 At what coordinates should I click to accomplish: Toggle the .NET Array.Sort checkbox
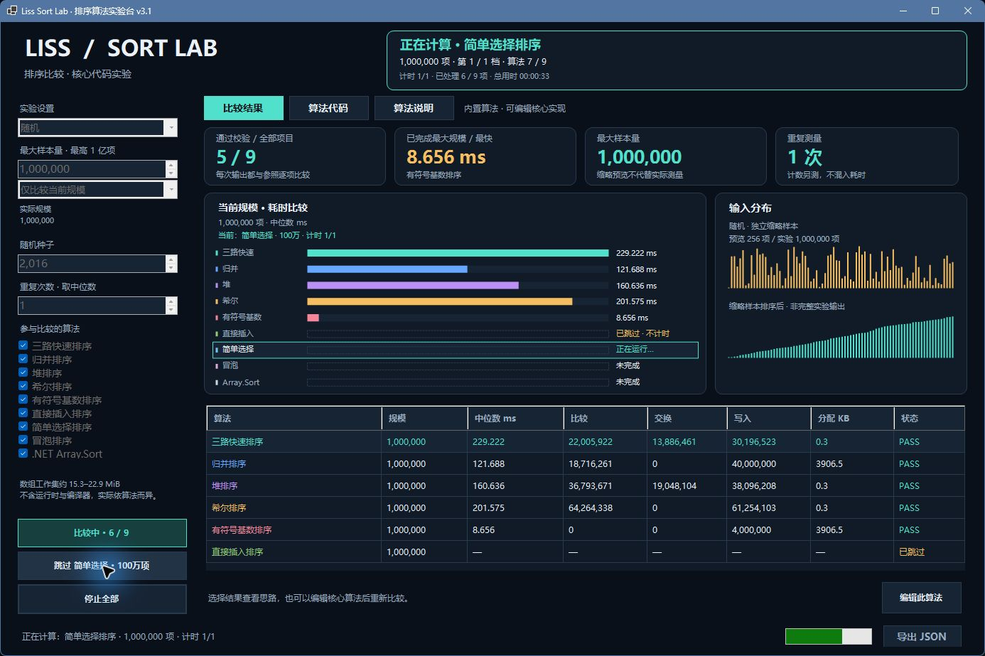coord(23,454)
